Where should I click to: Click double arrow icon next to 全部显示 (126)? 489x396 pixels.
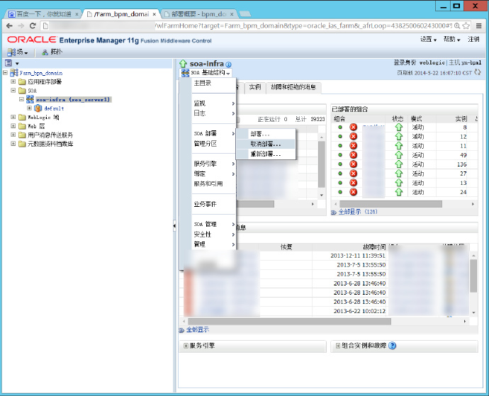point(334,213)
